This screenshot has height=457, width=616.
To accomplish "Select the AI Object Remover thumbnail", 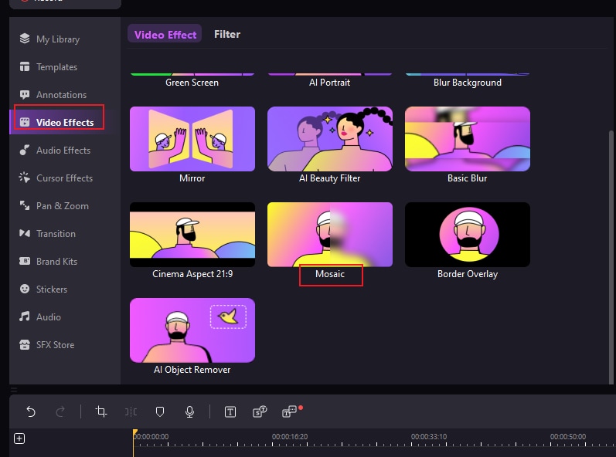I will coord(192,330).
